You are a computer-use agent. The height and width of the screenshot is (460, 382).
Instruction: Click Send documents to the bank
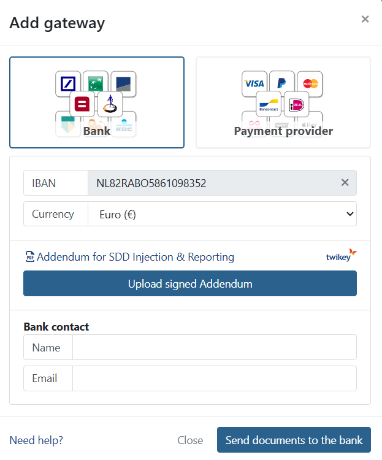click(294, 440)
